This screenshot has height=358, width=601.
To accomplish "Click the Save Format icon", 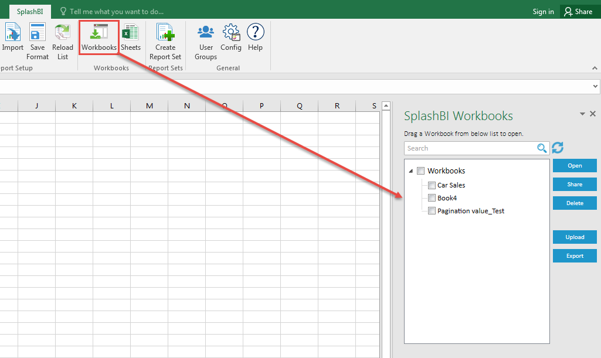I will 38,33.
